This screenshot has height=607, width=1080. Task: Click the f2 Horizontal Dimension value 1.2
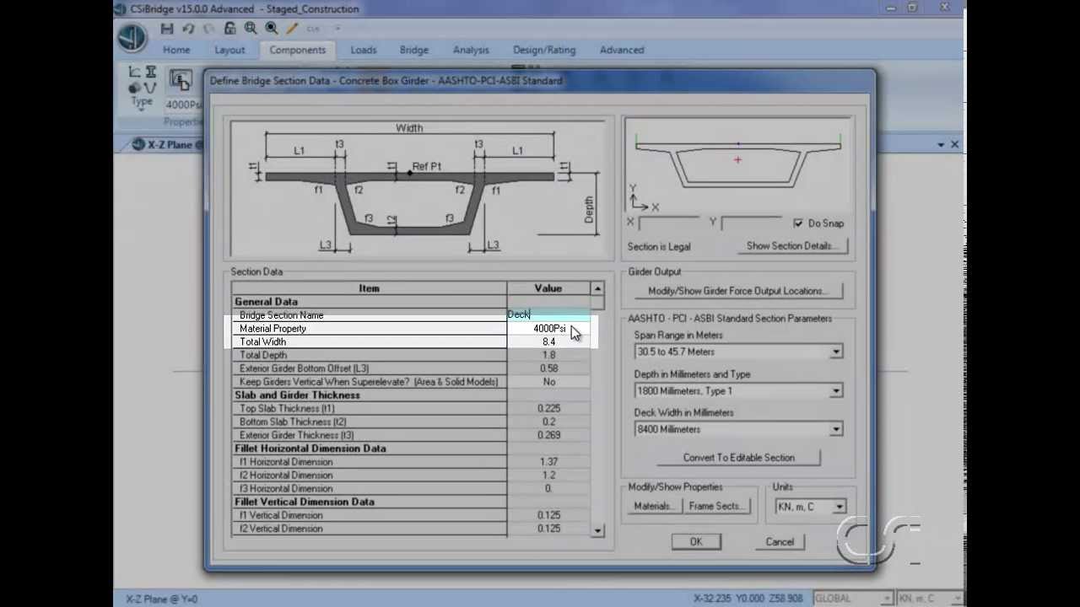tap(548, 475)
